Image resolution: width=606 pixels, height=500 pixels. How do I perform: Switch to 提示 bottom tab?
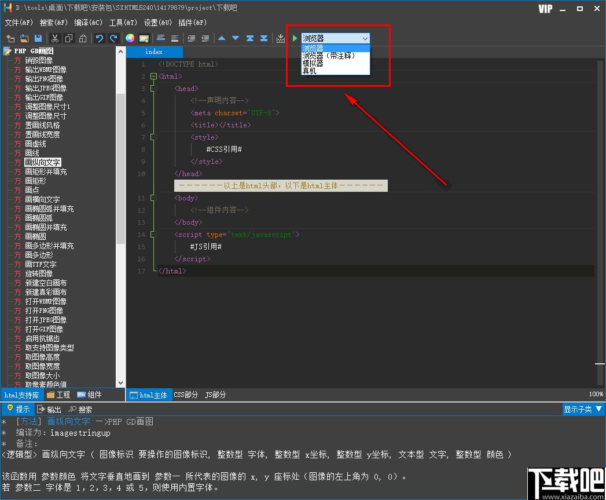click(19, 409)
